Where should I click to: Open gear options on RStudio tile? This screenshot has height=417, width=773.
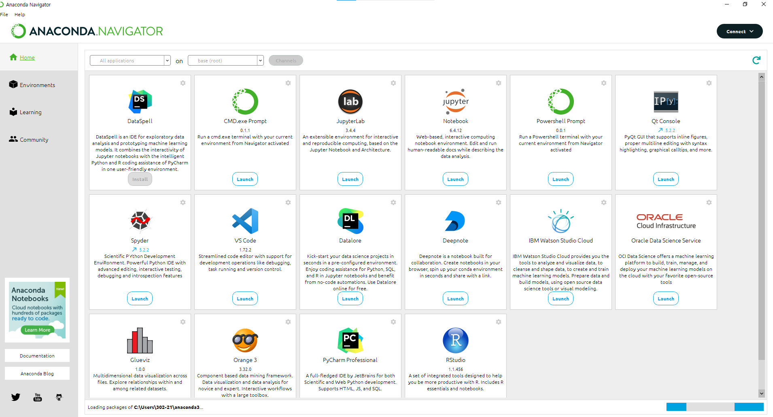point(499,322)
